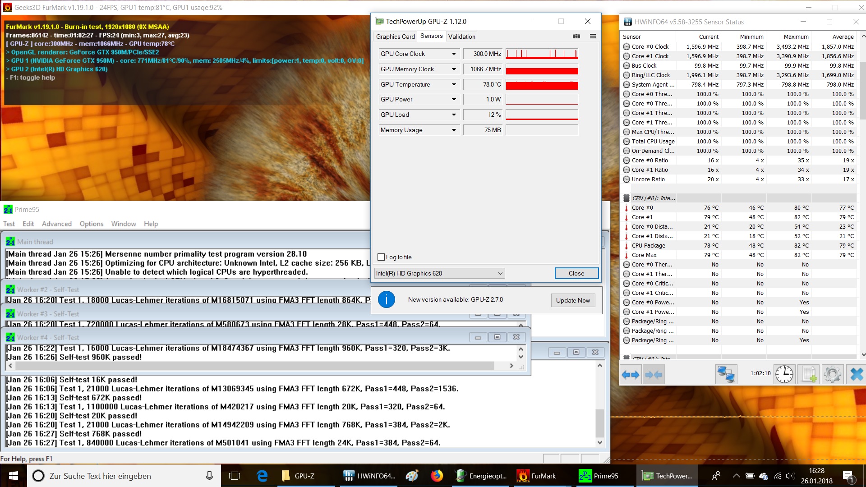The height and width of the screenshot is (487, 866).
Task: Expand the GPU Core Clock dropdown
Action: coord(454,54)
